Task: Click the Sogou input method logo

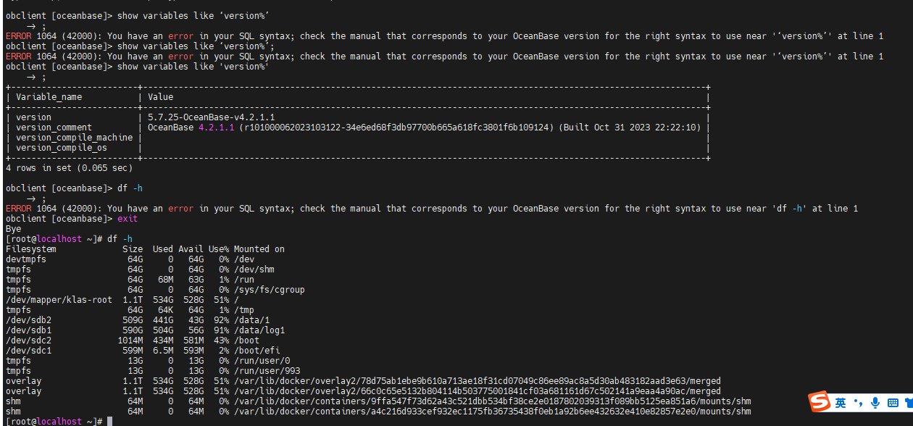Action: tap(820, 402)
